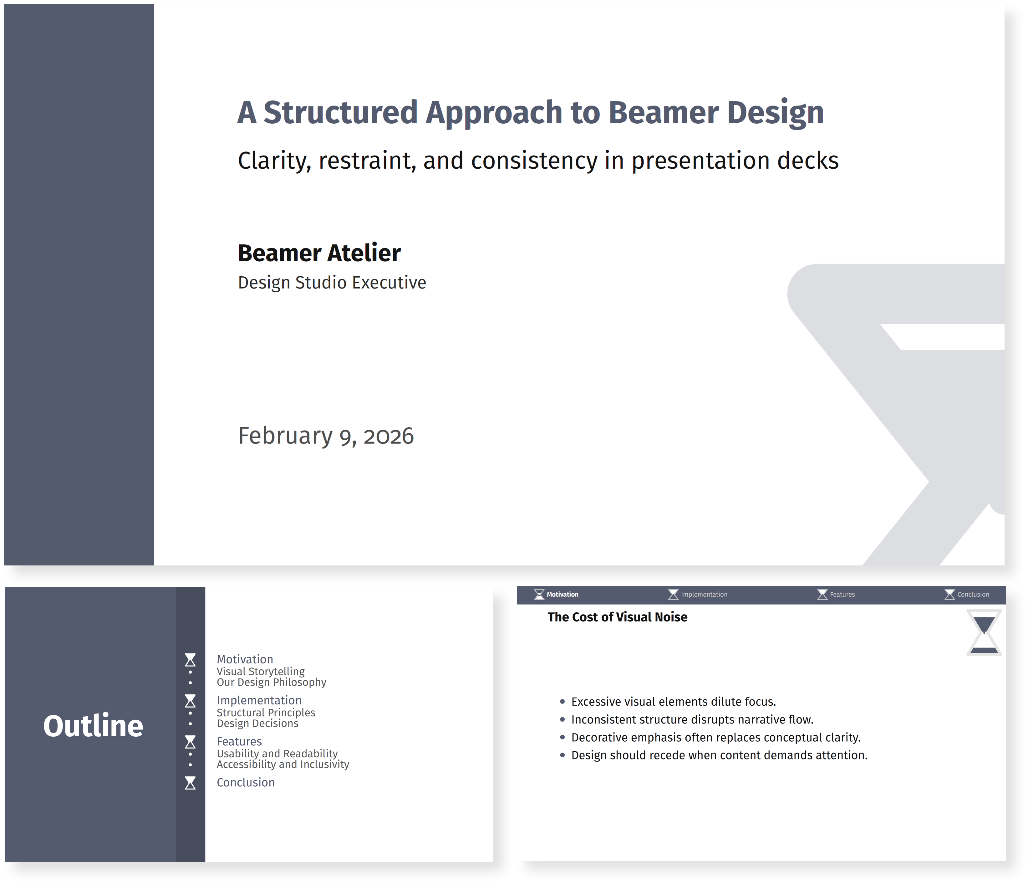Click the hourglass icon next to Motivation tab
1028x884 pixels.
click(x=539, y=594)
